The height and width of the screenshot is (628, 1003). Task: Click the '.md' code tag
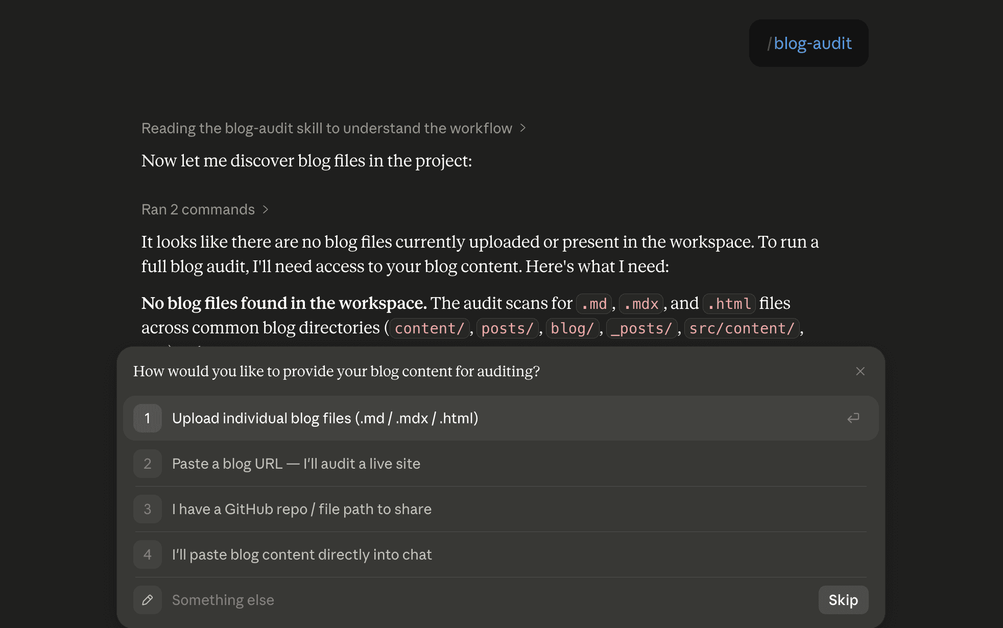click(x=594, y=304)
